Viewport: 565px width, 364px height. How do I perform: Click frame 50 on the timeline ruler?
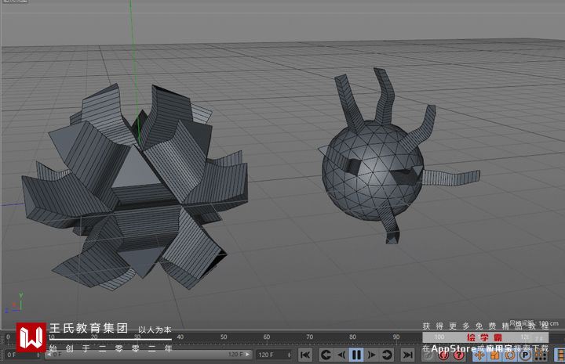point(224,337)
